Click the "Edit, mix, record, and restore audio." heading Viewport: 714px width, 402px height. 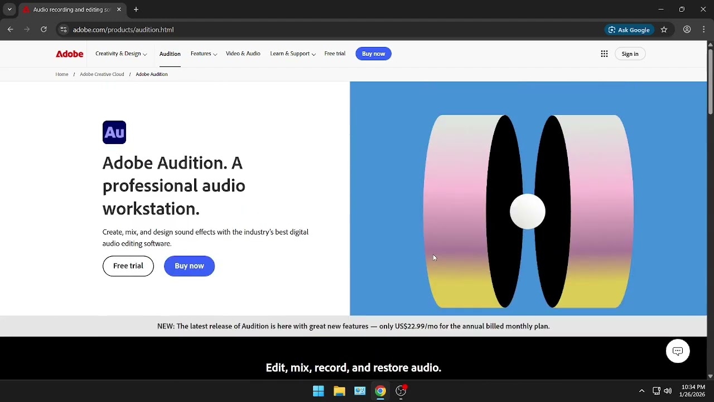354,367
